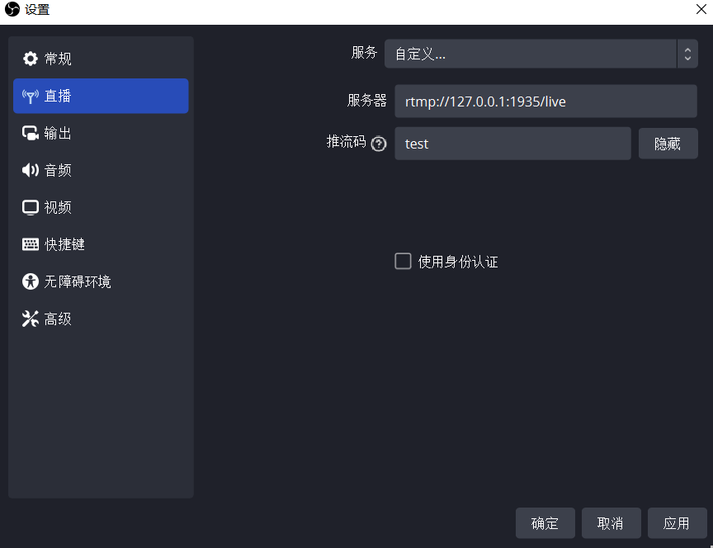This screenshot has width=713, height=548.
Task: Click the output monitor icon beside 输出
Action: (x=31, y=133)
